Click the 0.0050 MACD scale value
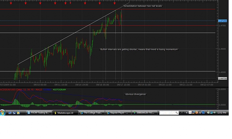Screen dimensions: 232x139 222,89
